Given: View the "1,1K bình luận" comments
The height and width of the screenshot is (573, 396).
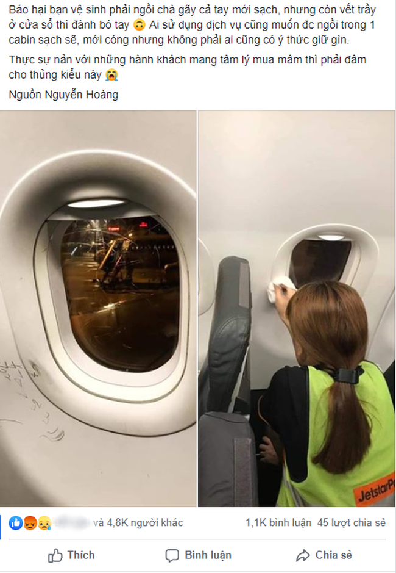Looking at the screenshot, I should (x=278, y=523).
